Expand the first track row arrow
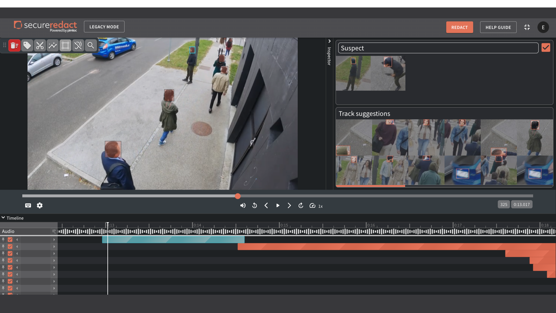The width and height of the screenshot is (556, 313). pyautogui.click(x=54, y=240)
